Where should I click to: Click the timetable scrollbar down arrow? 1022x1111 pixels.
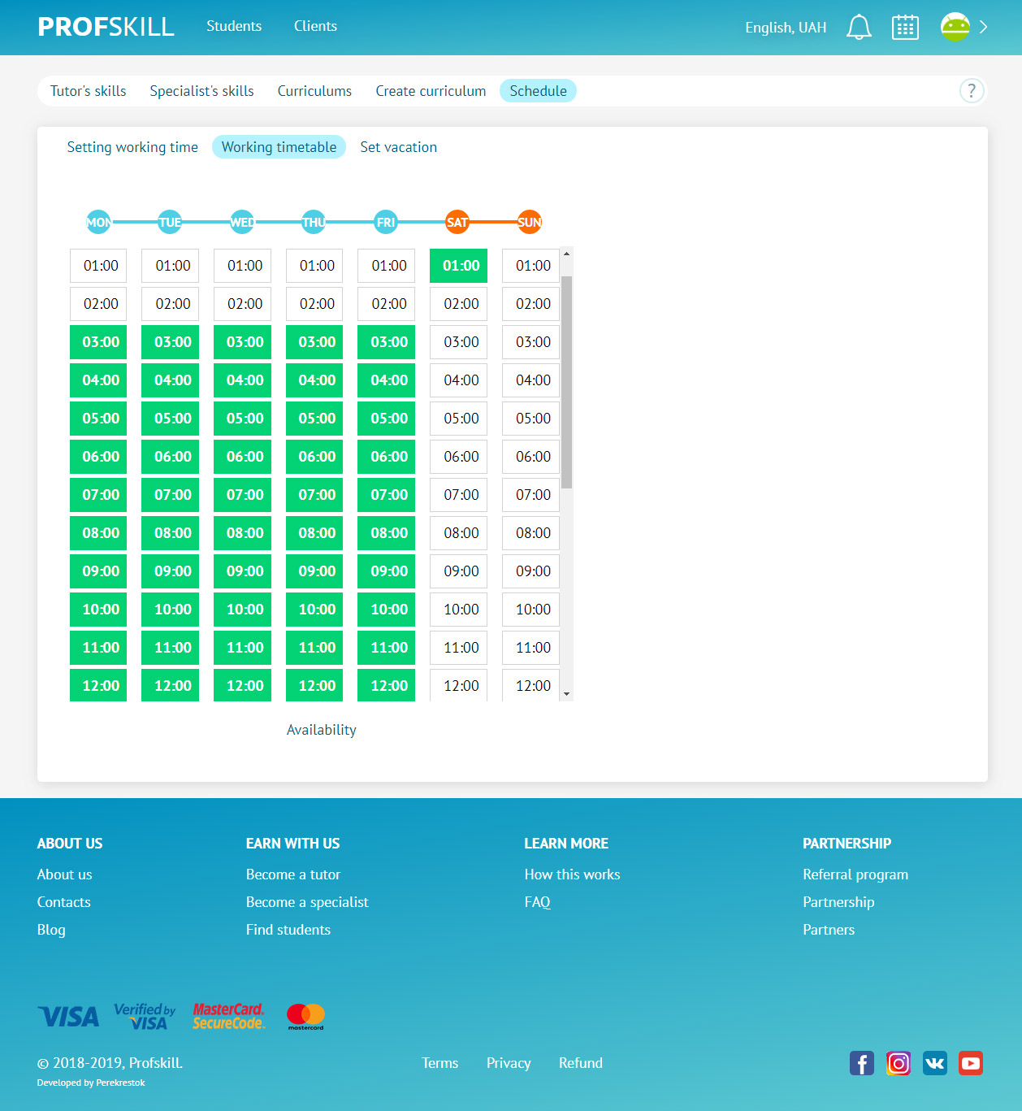tap(566, 694)
